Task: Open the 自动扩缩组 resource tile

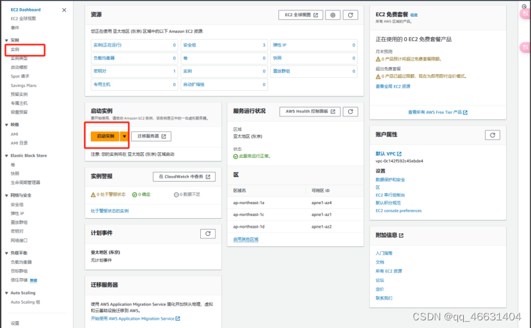Action: (x=224, y=84)
